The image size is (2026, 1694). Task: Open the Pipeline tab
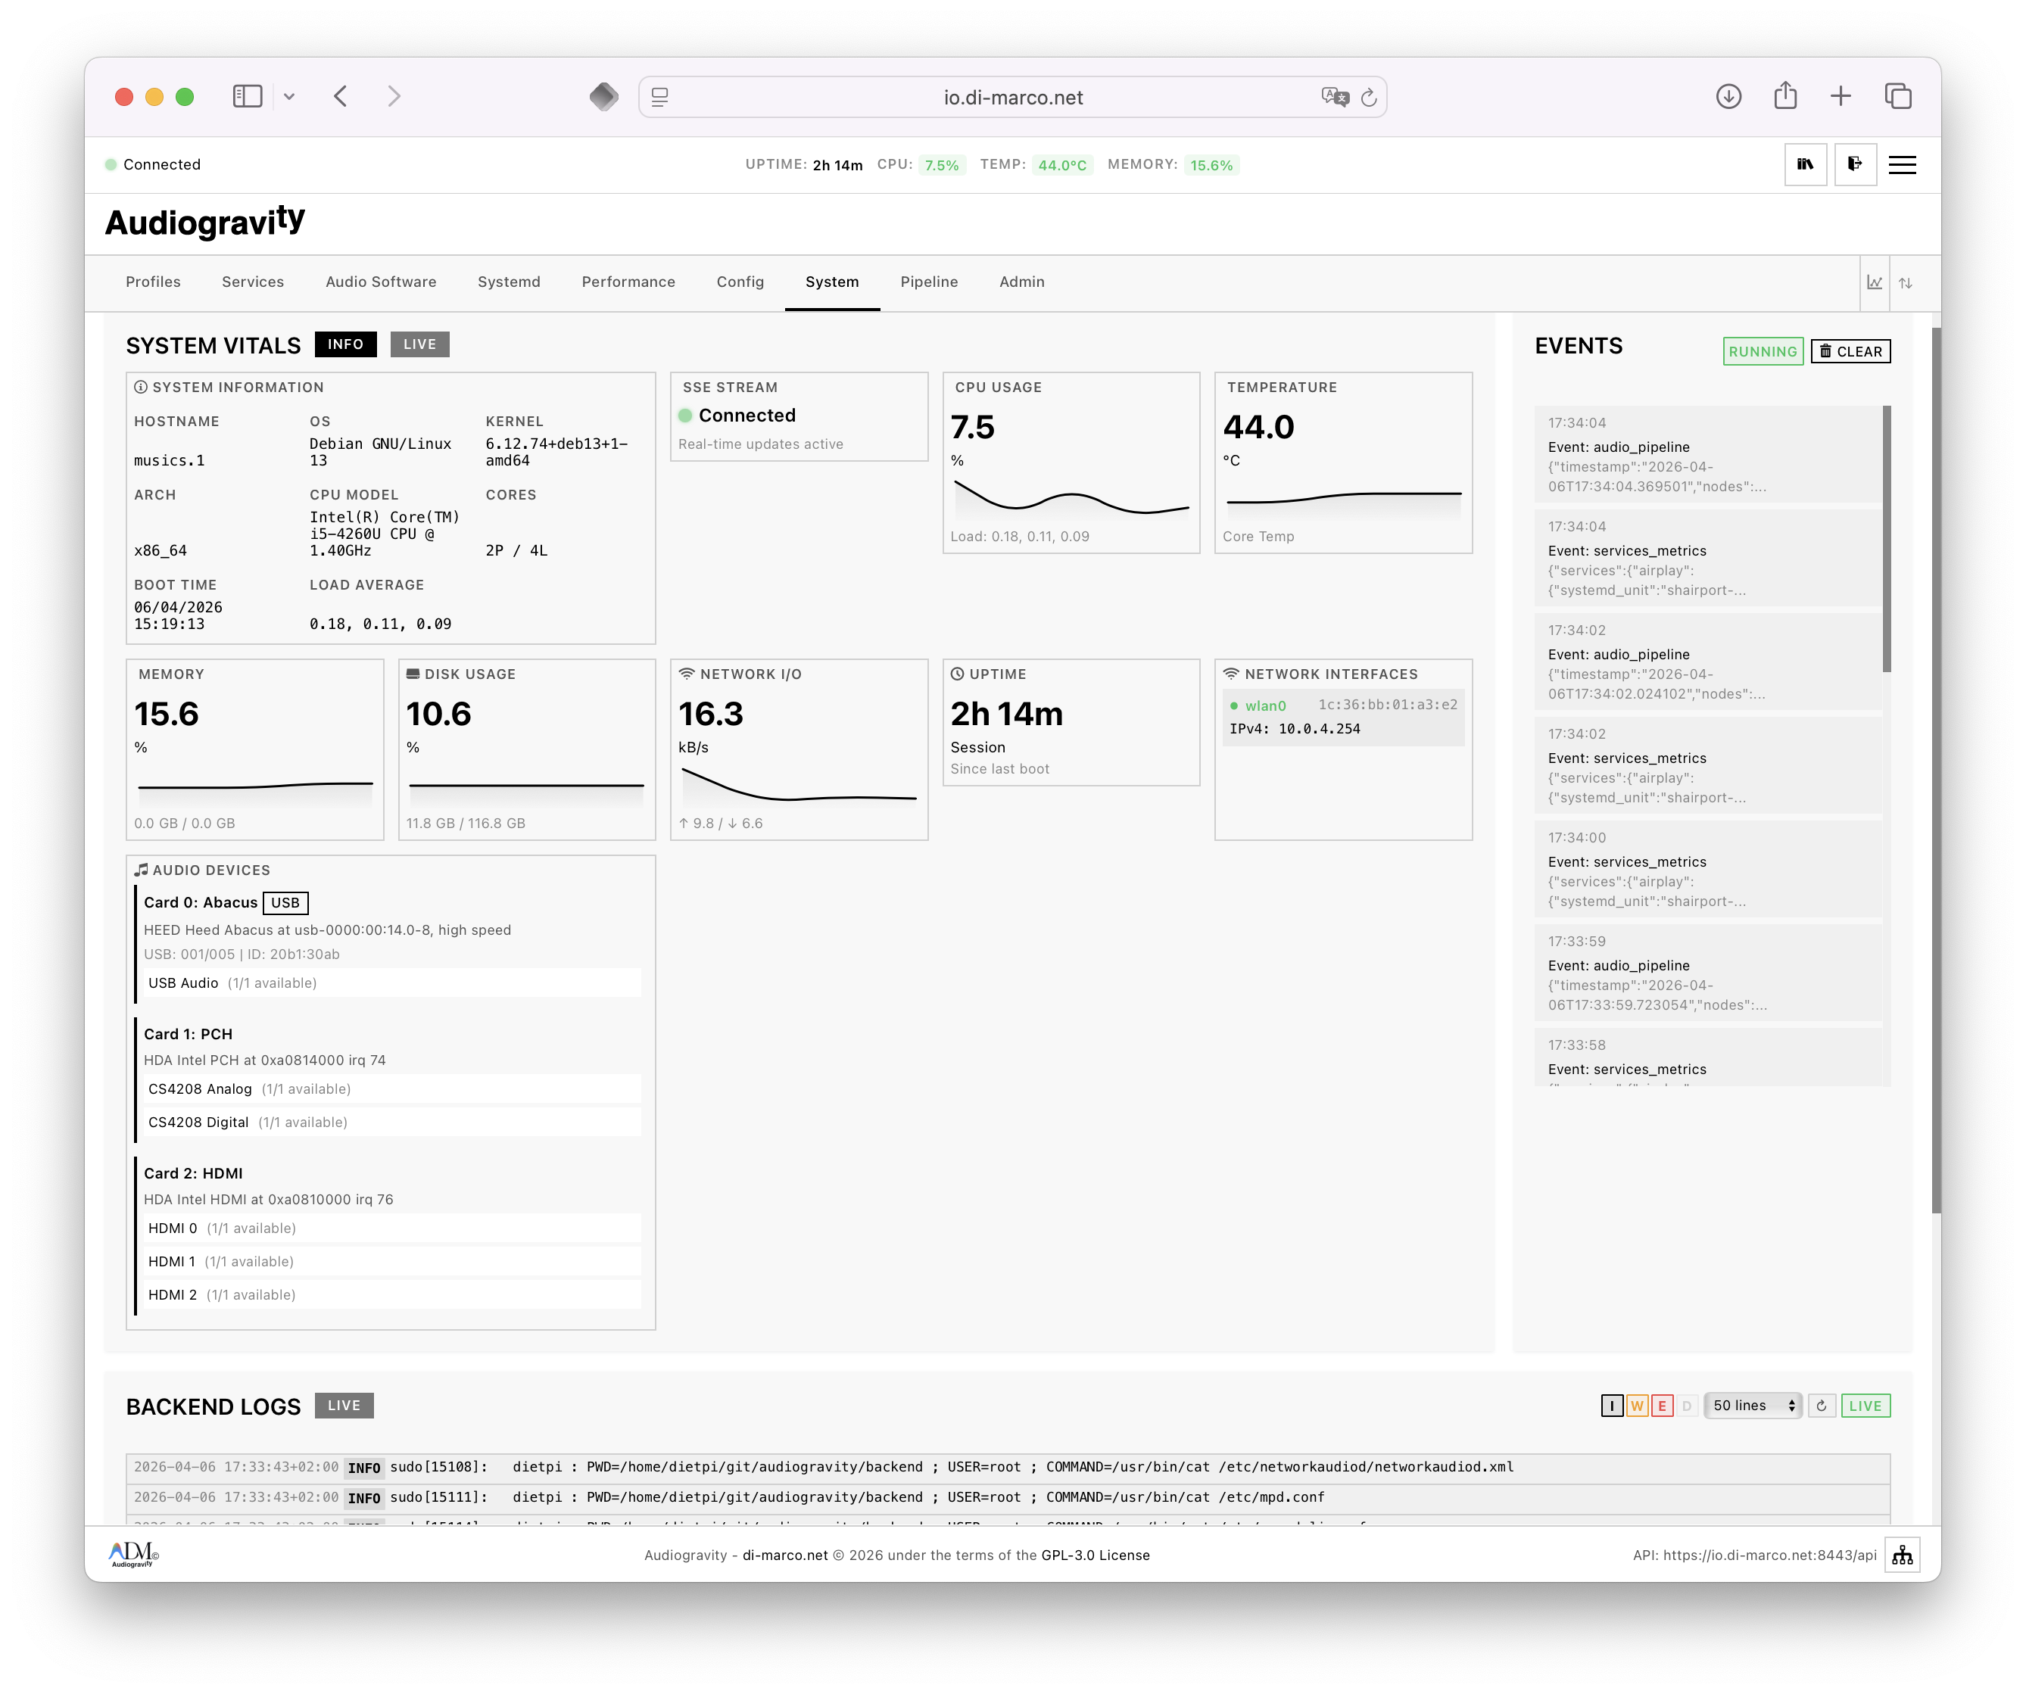pyautogui.click(x=928, y=282)
